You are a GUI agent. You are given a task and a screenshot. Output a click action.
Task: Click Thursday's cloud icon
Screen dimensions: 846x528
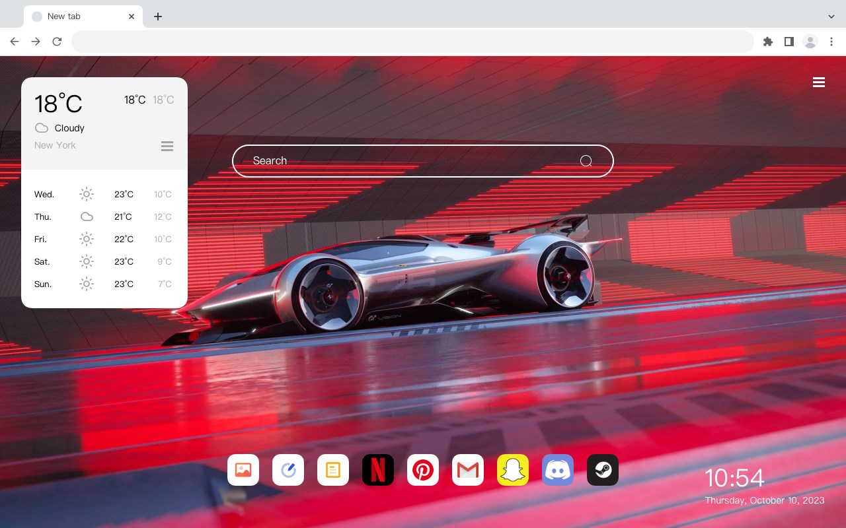point(87,216)
